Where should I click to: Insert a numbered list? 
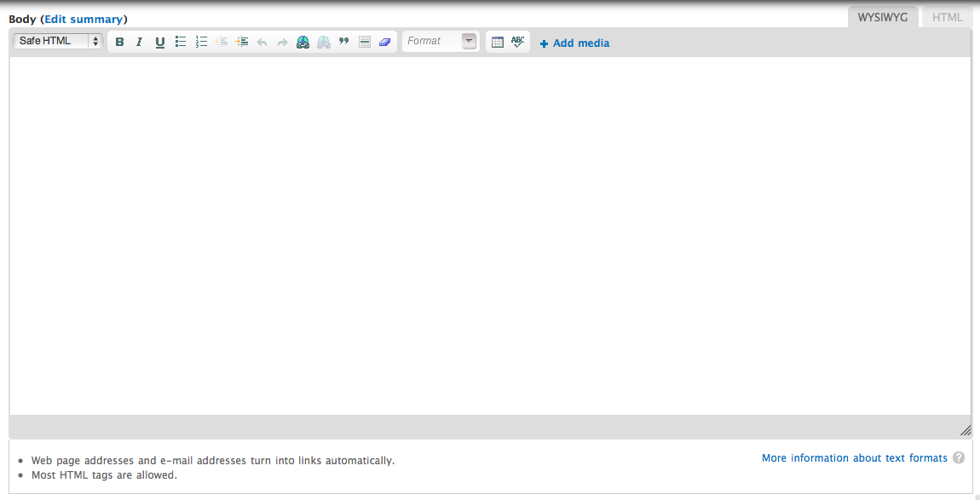(x=201, y=42)
